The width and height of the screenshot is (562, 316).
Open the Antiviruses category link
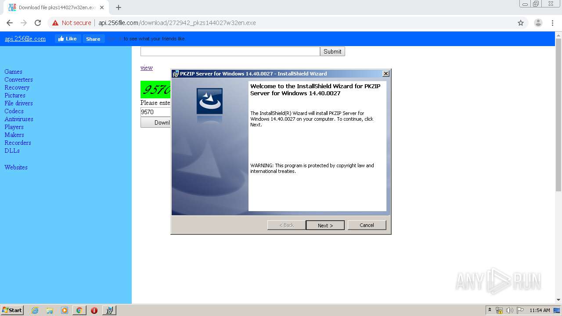coord(19,119)
